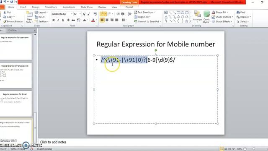Image resolution: width=268 pixels, height=151 pixels.
Task: Align text left
Action: pos(102,20)
